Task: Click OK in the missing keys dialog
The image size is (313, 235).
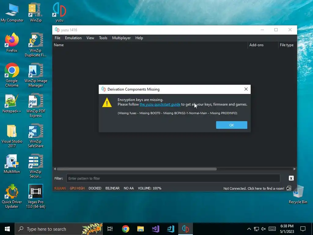Action: [x=232, y=125]
